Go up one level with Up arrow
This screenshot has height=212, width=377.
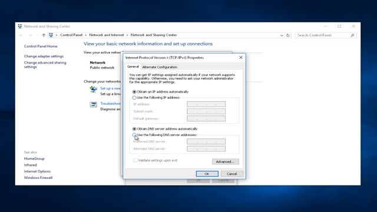coord(44,35)
